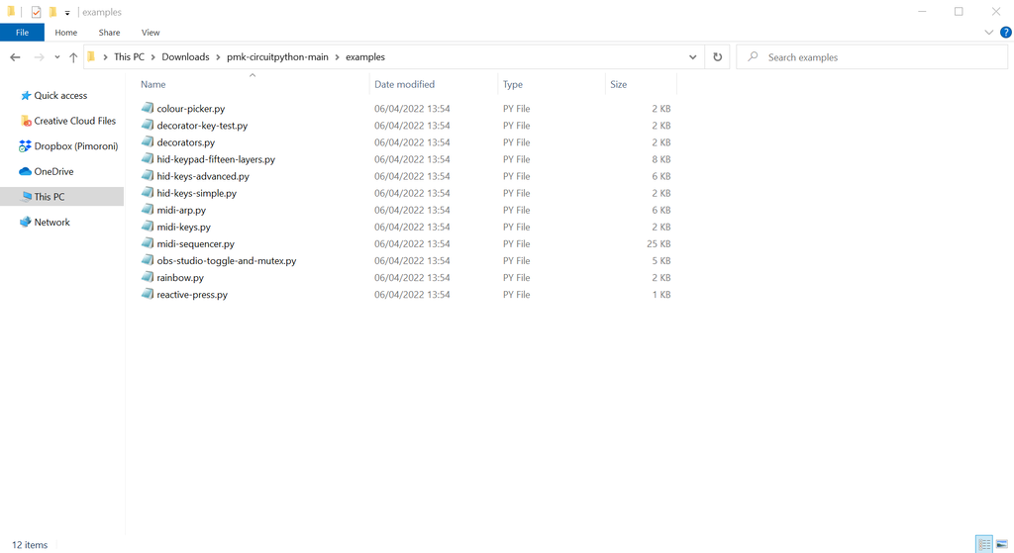Screen dimensions: 1014x553
Task: Switch to large thumbnails view icon
Action: [1001, 544]
